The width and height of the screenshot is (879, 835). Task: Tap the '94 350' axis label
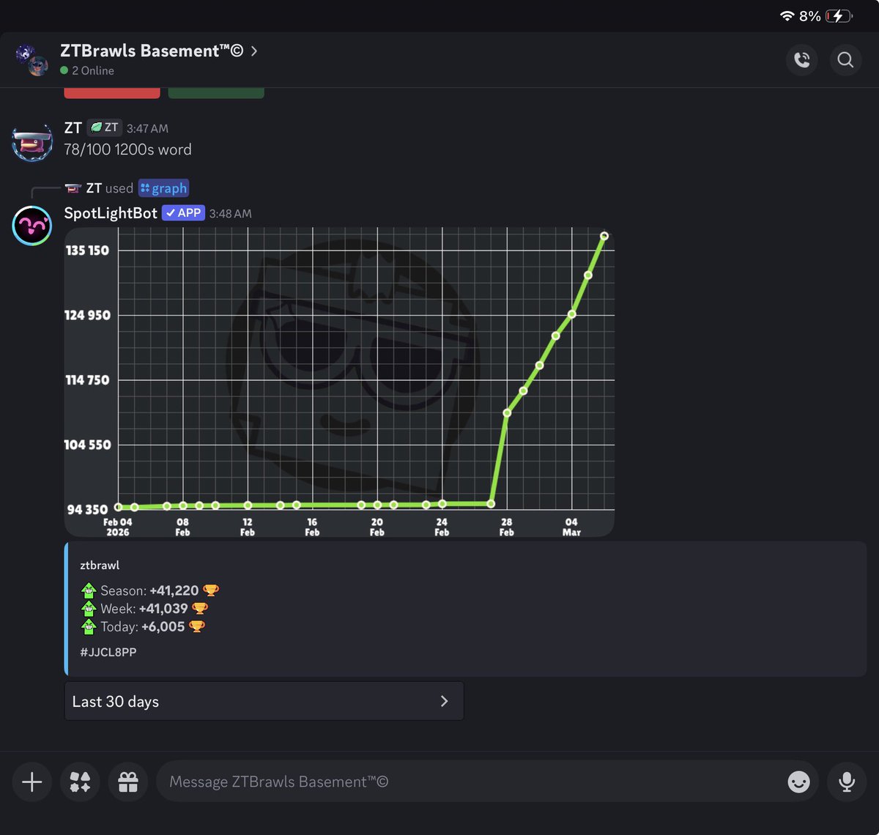pyautogui.click(x=87, y=510)
